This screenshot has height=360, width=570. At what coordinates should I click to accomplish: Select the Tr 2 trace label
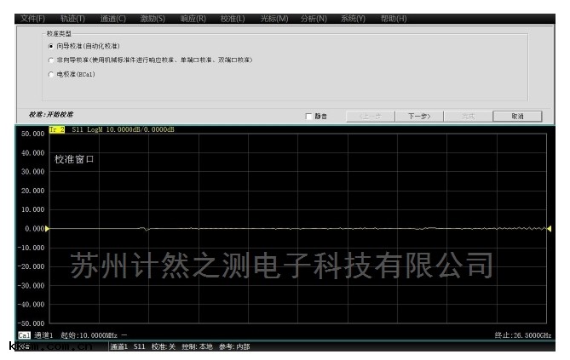pyautogui.click(x=56, y=129)
